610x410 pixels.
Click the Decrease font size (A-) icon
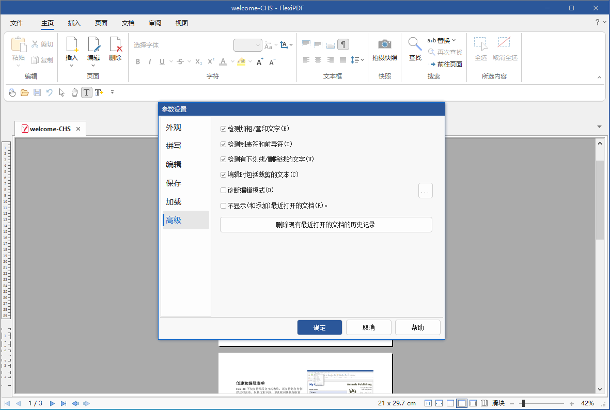tap(272, 61)
